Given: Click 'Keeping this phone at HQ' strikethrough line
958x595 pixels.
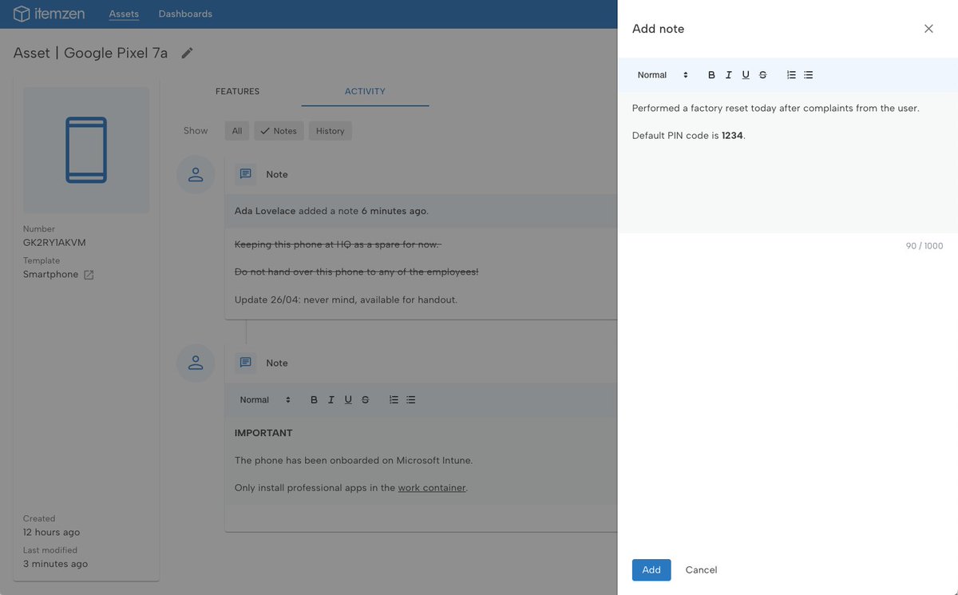Looking at the screenshot, I should point(338,244).
